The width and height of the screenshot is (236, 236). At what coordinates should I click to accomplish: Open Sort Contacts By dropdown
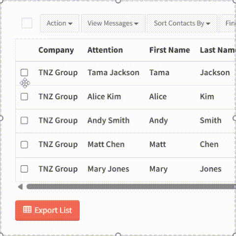[x=182, y=23]
